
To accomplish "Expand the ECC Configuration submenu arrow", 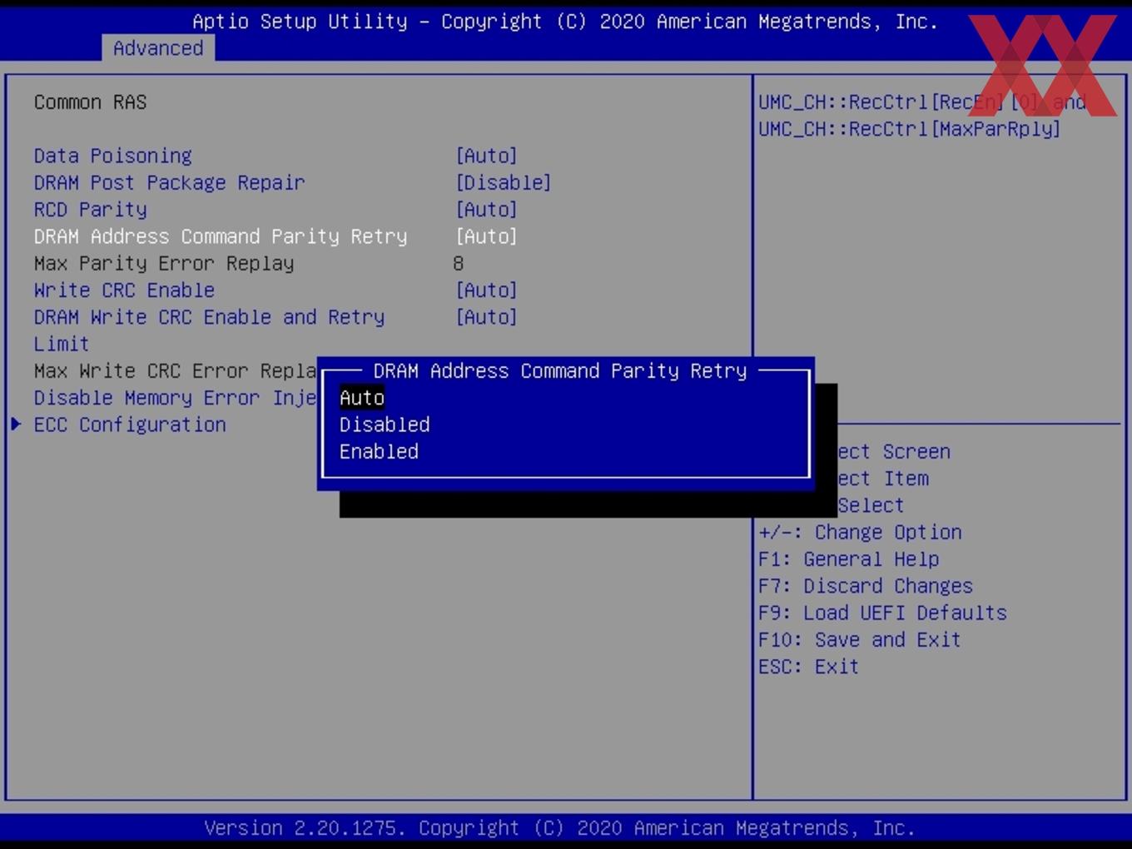I will 16,424.
